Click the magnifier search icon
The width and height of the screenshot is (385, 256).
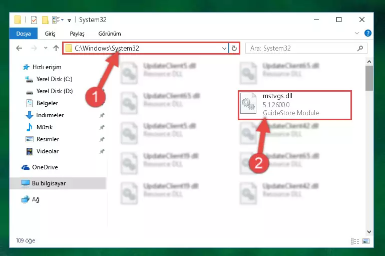click(x=360, y=49)
